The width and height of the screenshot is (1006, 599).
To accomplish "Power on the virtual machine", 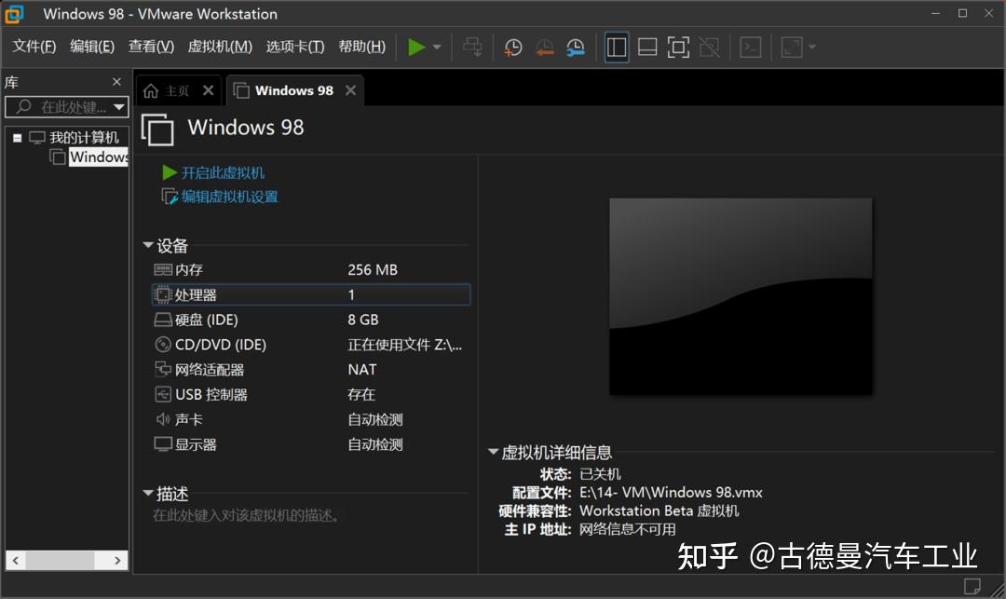I will tap(416, 47).
